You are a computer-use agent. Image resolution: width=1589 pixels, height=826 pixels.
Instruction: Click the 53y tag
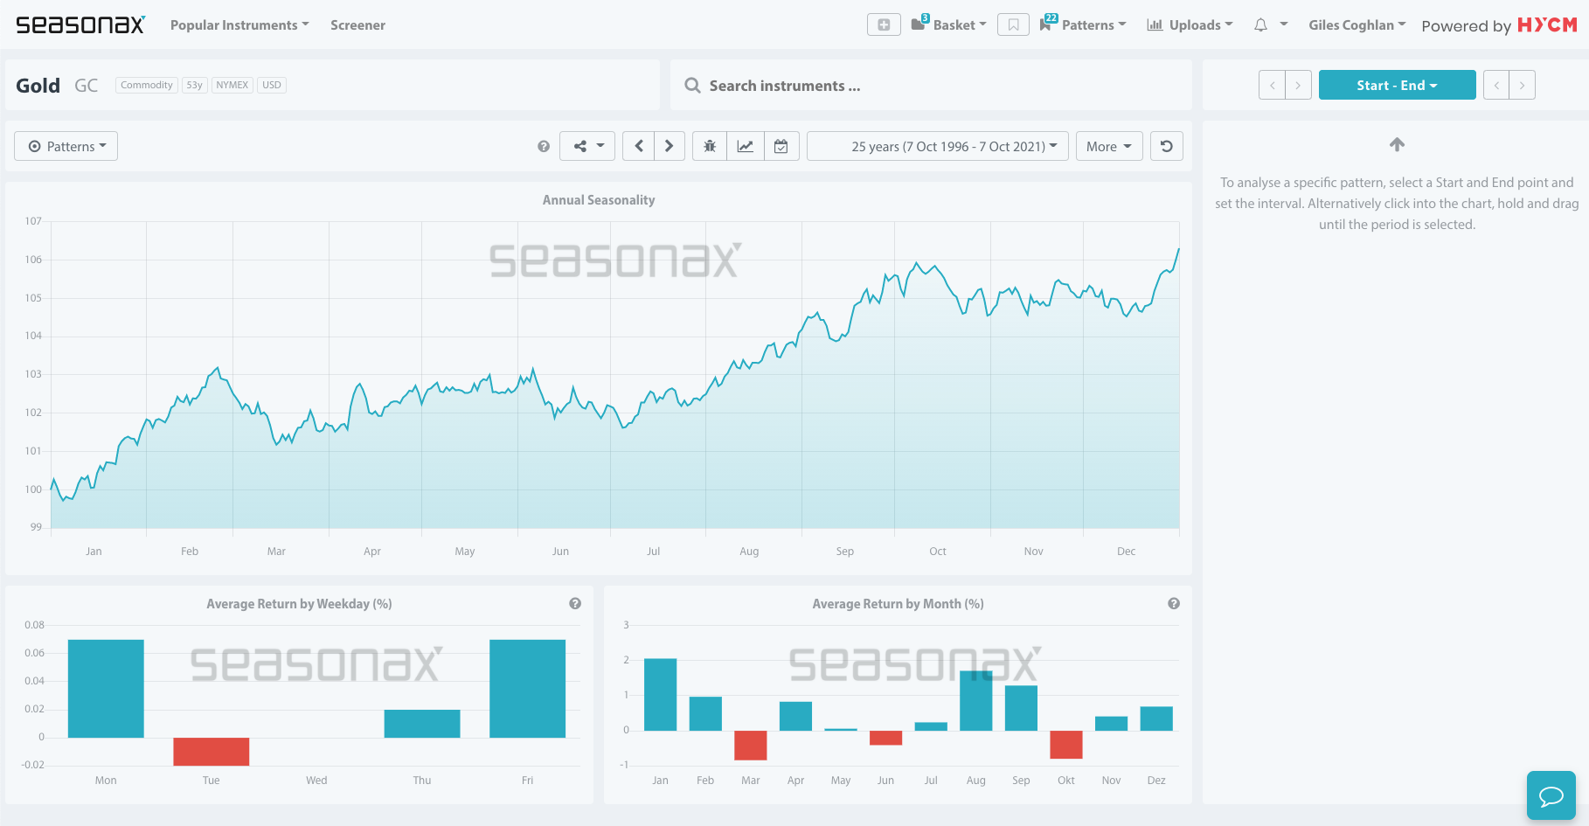pyautogui.click(x=194, y=85)
